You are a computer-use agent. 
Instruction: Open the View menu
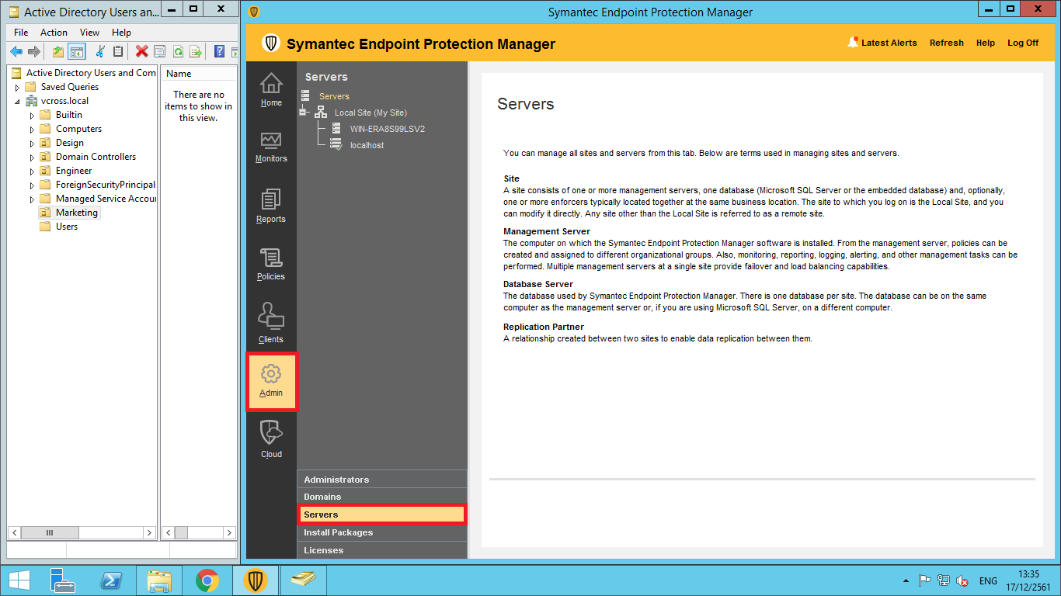[89, 33]
